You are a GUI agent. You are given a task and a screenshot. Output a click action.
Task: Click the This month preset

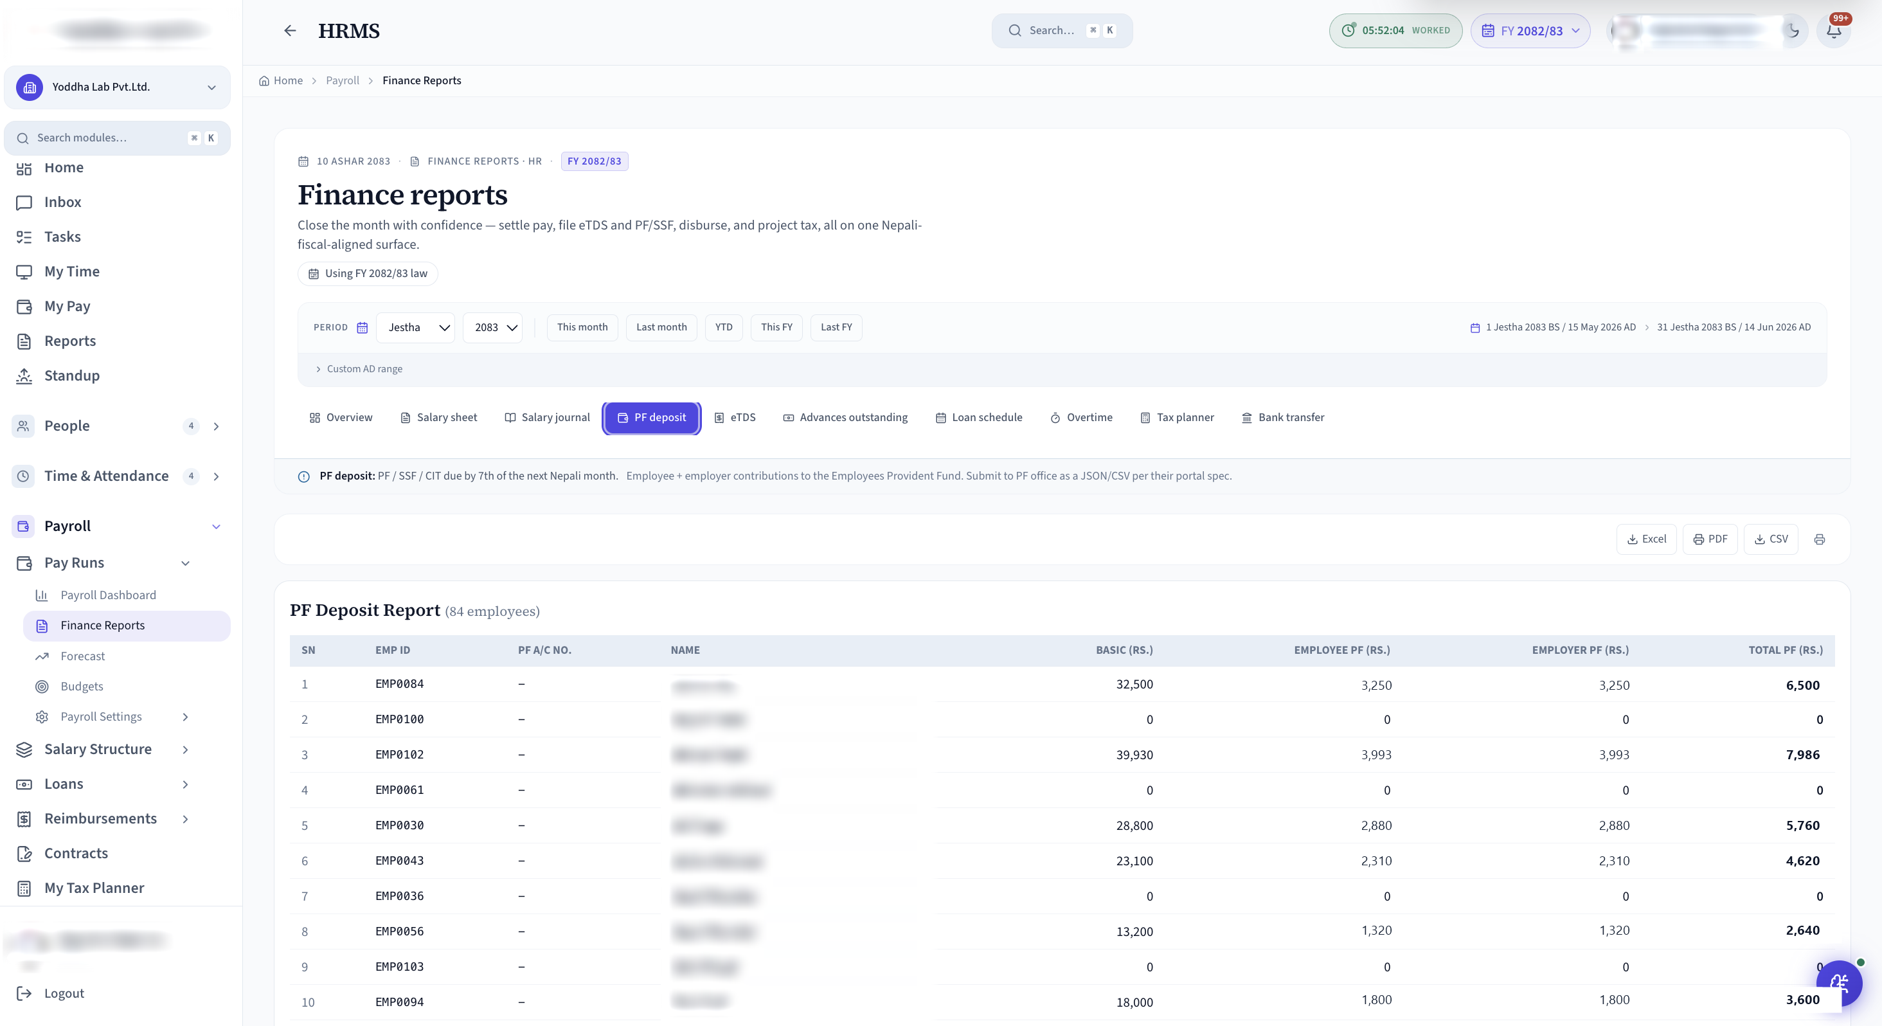(x=582, y=327)
